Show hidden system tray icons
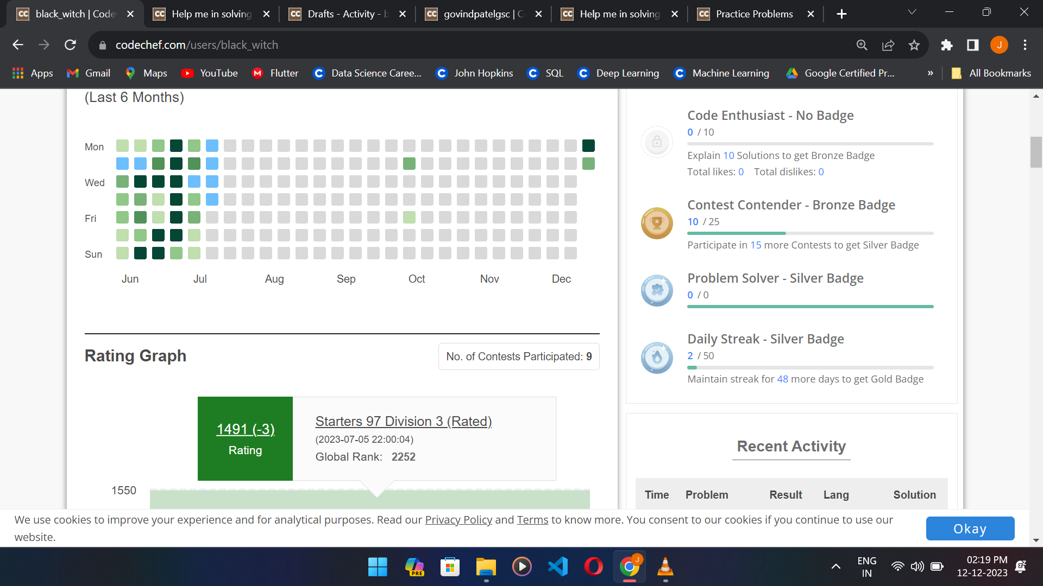 (836, 567)
